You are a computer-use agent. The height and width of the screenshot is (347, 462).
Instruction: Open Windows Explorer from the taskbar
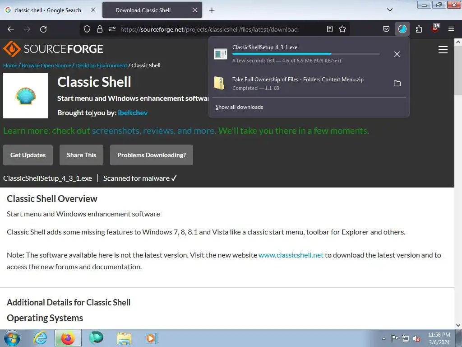(x=124, y=338)
